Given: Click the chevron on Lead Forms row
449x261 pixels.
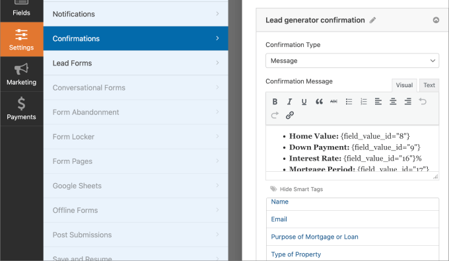Looking at the screenshot, I should (217, 63).
